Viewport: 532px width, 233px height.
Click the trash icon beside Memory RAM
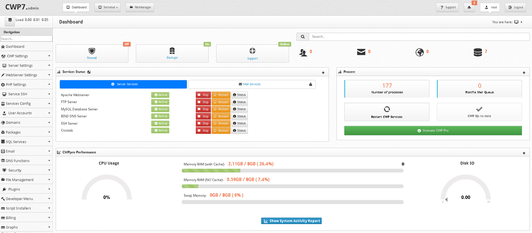tap(403, 164)
